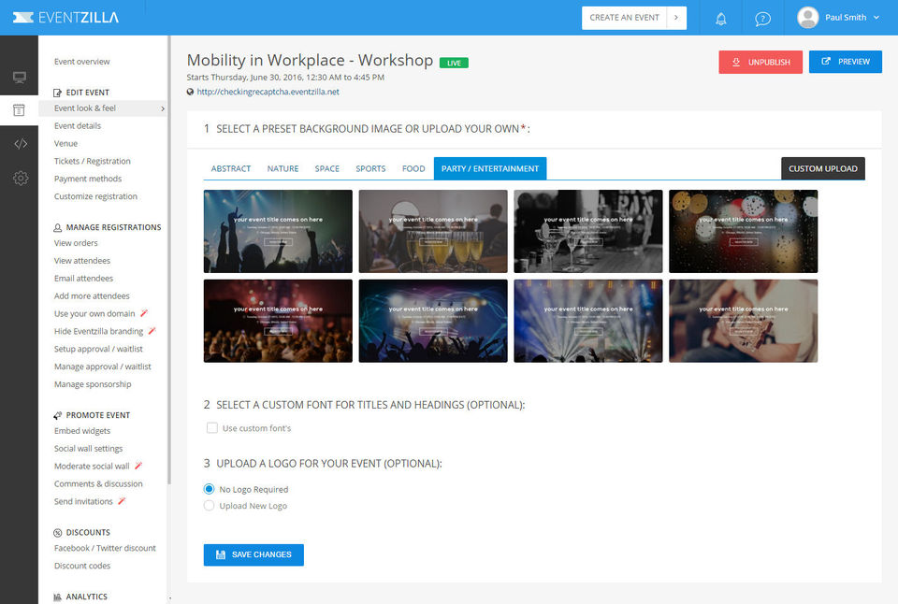Open the embed code icon in sidebar

21,144
